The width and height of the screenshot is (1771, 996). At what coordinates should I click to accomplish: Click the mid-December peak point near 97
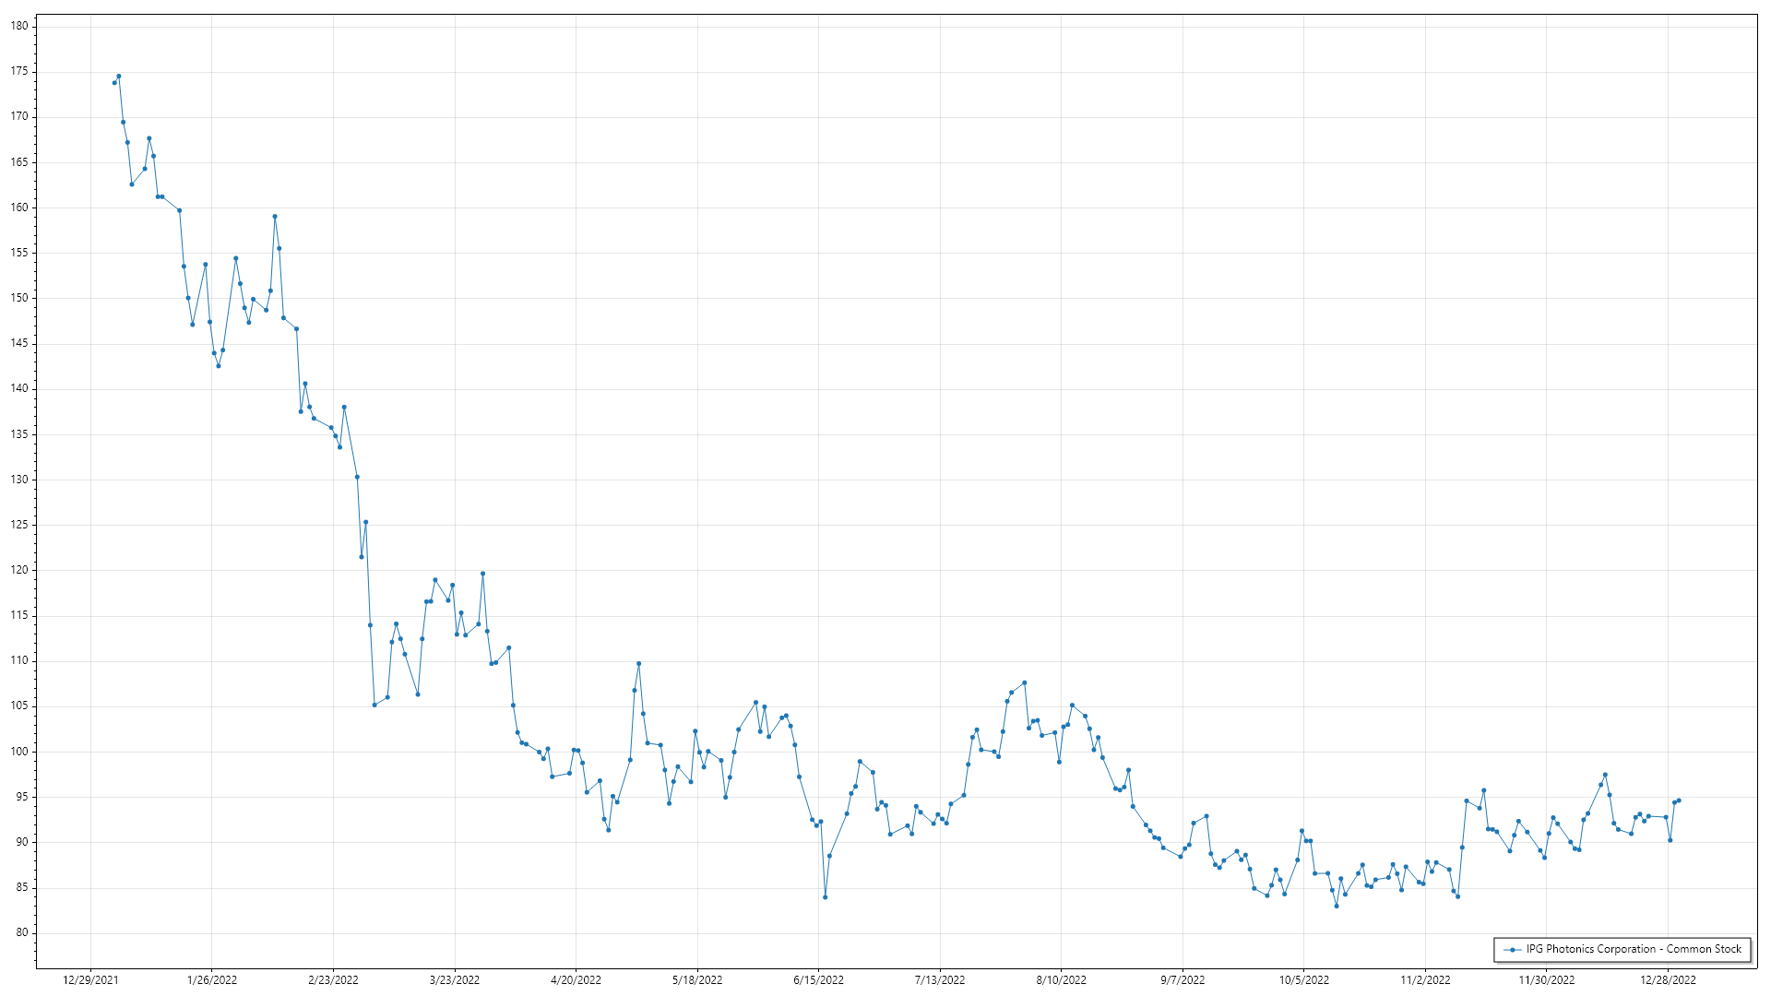pyautogui.click(x=1605, y=775)
